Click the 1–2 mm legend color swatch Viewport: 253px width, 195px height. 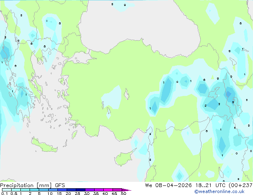click(x=25, y=190)
